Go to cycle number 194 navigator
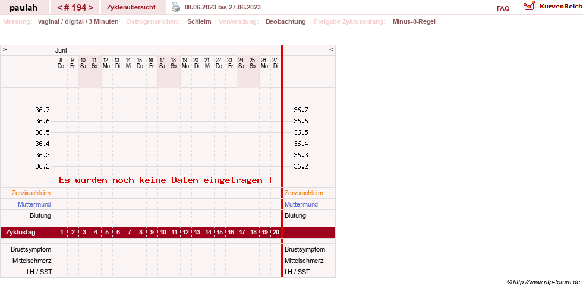Image resolution: width=583 pixels, height=289 pixels. tap(75, 8)
